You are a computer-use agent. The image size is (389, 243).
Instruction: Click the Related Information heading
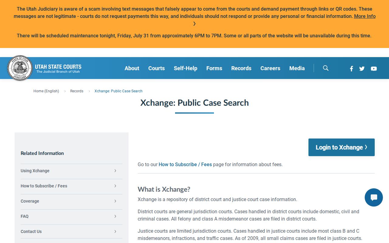[42, 153]
